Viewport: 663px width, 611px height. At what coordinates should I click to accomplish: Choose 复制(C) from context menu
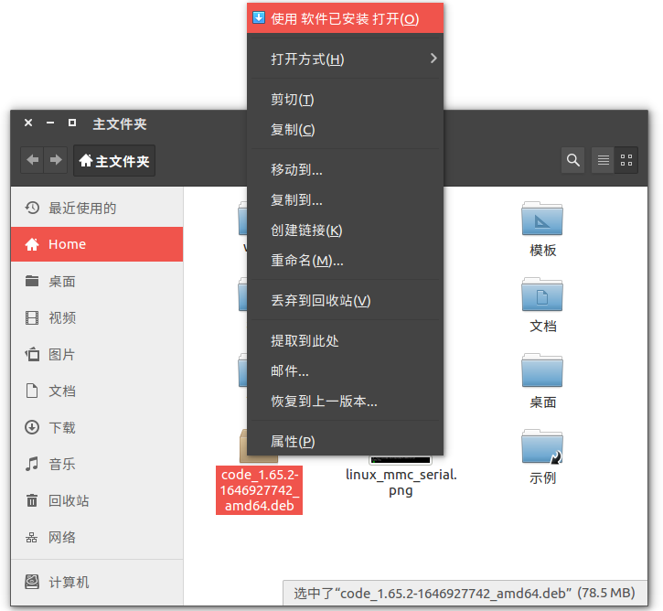pyautogui.click(x=345, y=129)
